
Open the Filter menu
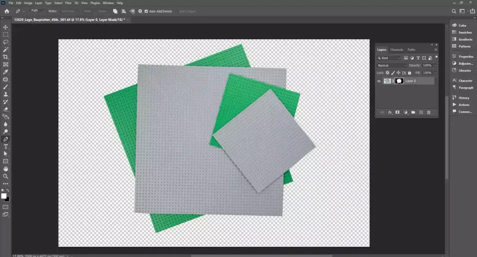point(68,3)
